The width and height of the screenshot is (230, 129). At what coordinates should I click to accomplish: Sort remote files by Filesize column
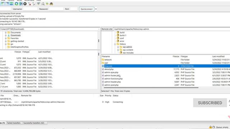tap(176, 57)
